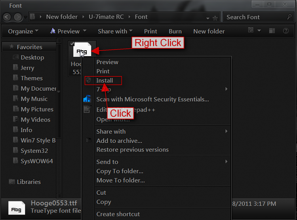Image resolution: width=297 pixels, height=220 pixels.
Task: Click the shield icon beside Install
Action: [x=88, y=80]
